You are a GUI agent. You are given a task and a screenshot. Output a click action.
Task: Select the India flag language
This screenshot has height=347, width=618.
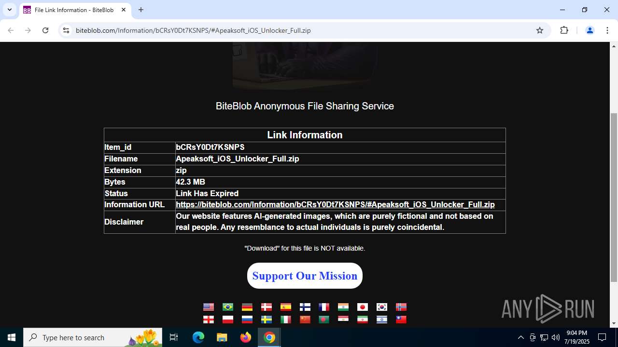[343, 307]
